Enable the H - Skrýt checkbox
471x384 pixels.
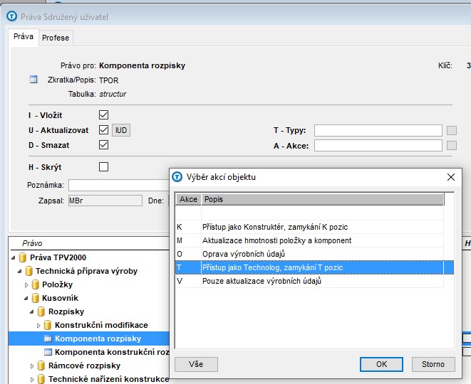(x=104, y=167)
